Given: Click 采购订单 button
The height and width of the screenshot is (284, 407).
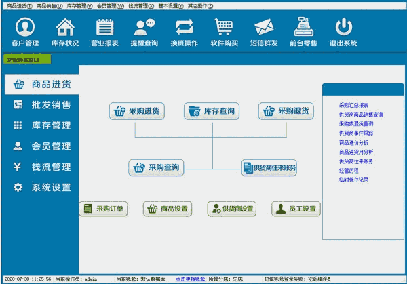Looking at the screenshot, I should tap(103, 209).
